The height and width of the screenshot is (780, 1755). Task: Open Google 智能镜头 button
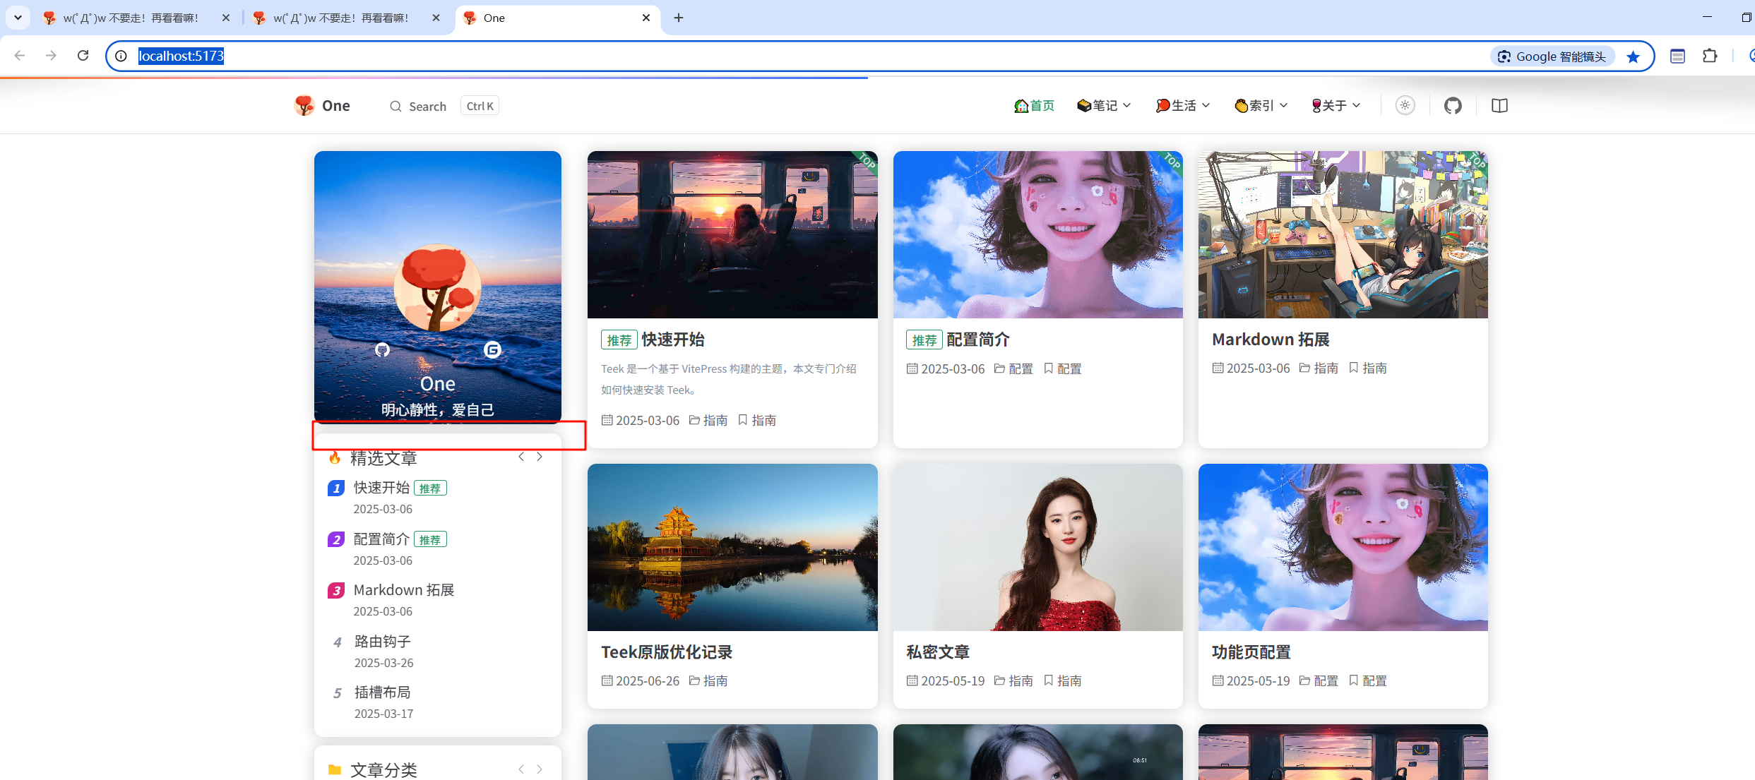(1552, 56)
